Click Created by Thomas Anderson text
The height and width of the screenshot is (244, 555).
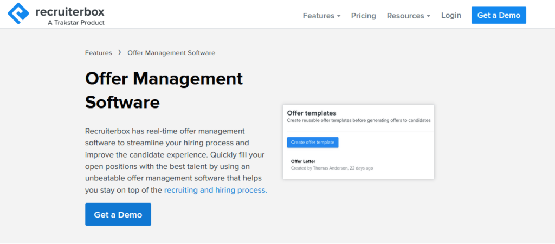pyautogui.click(x=332, y=168)
